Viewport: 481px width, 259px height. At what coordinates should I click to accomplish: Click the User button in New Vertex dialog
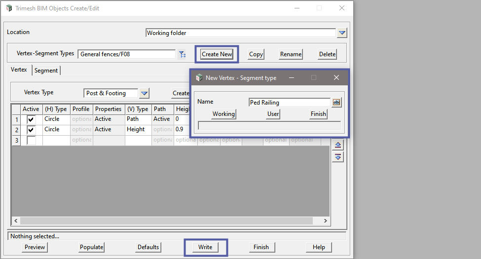pyautogui.click(x=273, y=114)
